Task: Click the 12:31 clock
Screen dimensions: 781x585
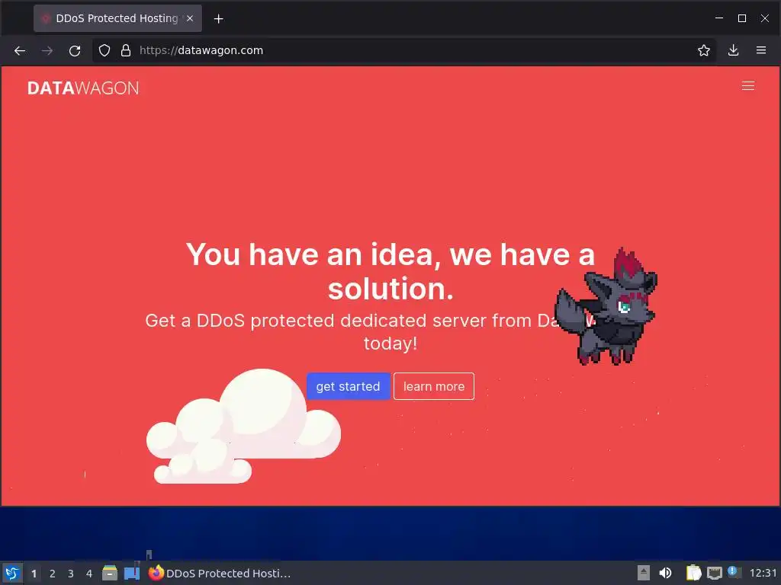Action: [x=763, y=573]
